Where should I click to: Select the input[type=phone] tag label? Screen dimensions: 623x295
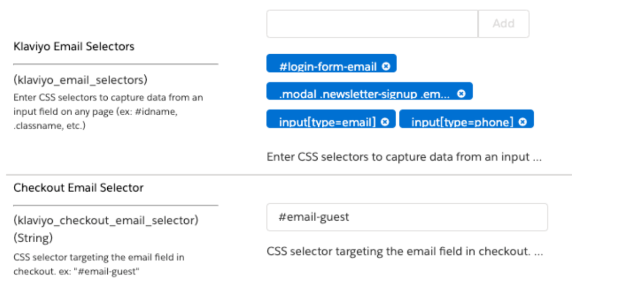(x=462, y=122)
